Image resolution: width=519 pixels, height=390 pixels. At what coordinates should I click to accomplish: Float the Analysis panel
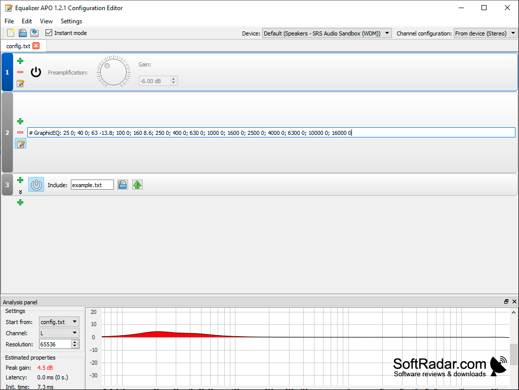click(506, 301)
